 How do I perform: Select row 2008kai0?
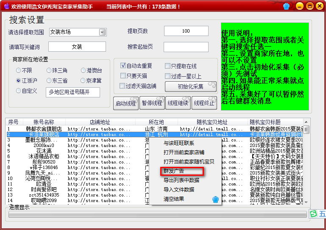tap(155, 145)
